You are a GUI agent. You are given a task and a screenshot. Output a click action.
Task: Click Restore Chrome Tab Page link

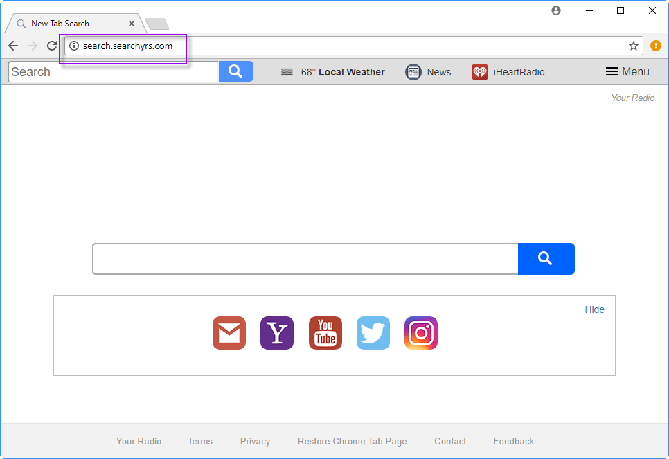click(353, 441)
